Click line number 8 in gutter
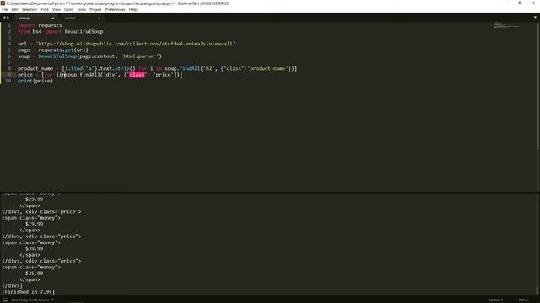Viewport: 540px width, 303px height. click(x=9, y=68)
